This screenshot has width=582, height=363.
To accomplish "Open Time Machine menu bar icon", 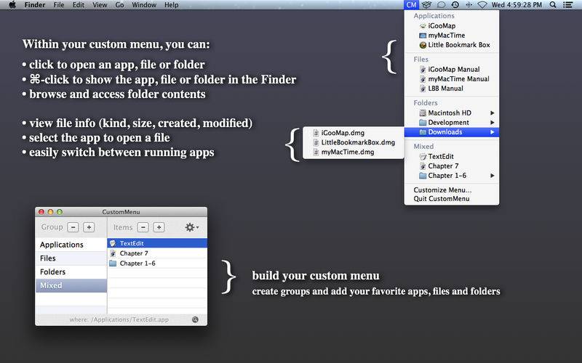I will 455,5.
